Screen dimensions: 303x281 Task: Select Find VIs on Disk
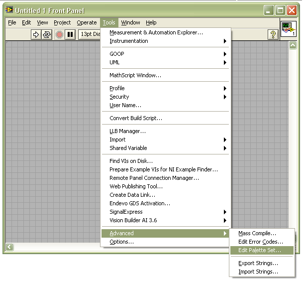click(x=165, y=161)
